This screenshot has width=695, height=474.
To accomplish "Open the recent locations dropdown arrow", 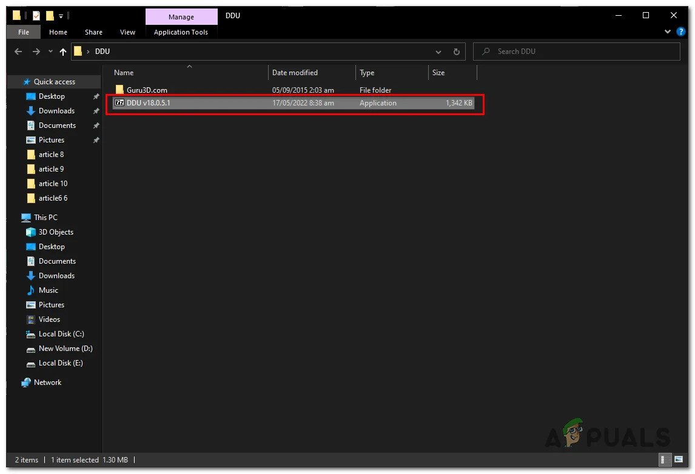I will 50,52.
